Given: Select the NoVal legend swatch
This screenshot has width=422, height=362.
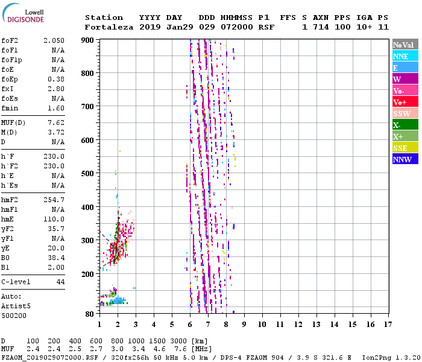Looking at the screenshot, I should tap(405, 45).
